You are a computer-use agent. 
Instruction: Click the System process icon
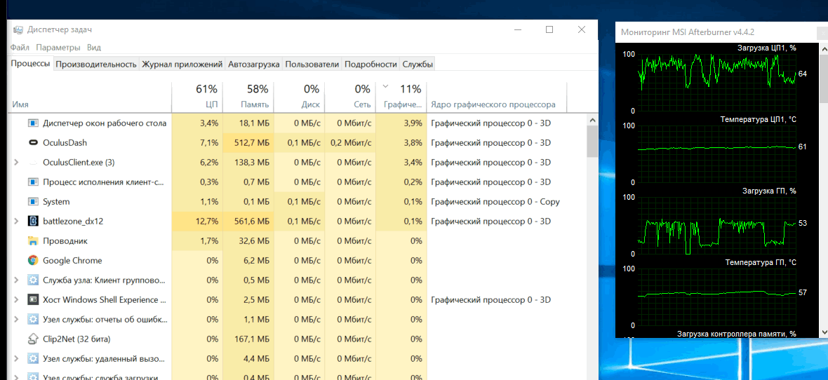[x=33, y=202]
